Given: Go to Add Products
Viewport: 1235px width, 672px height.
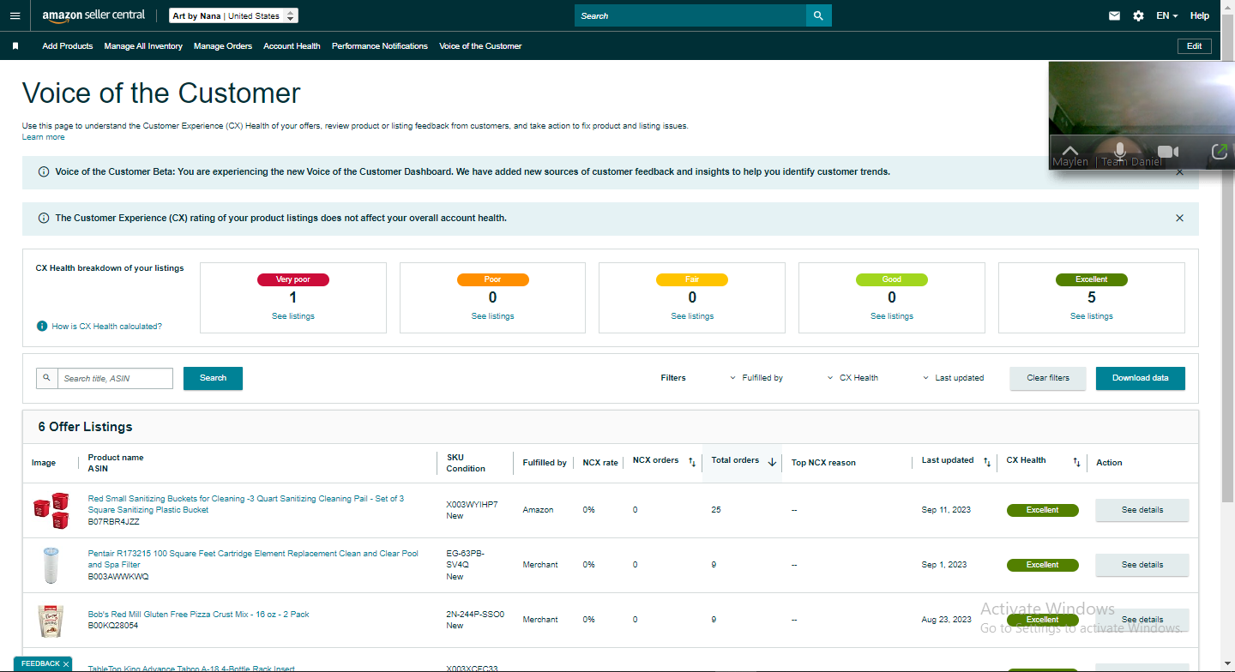Looking at the screenshot, I should point(68,46).
